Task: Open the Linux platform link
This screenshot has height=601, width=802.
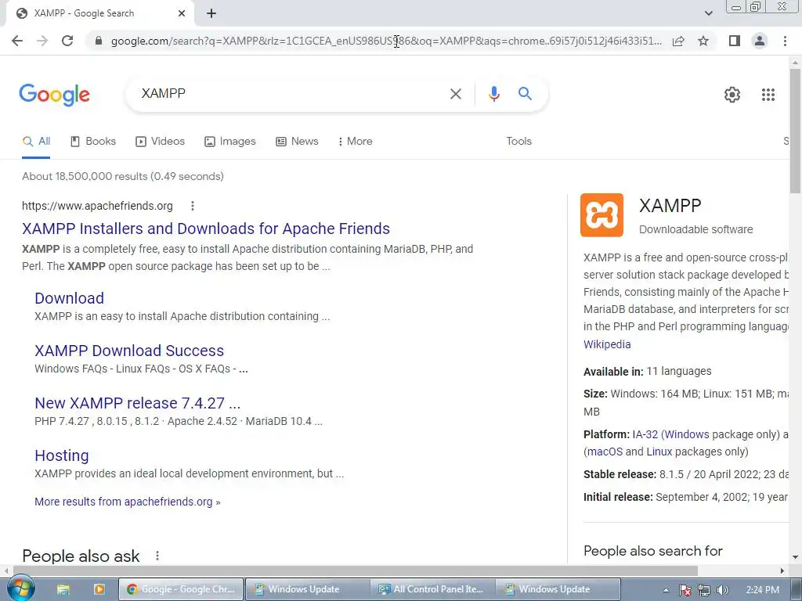Action: click(x=659, y=452)
